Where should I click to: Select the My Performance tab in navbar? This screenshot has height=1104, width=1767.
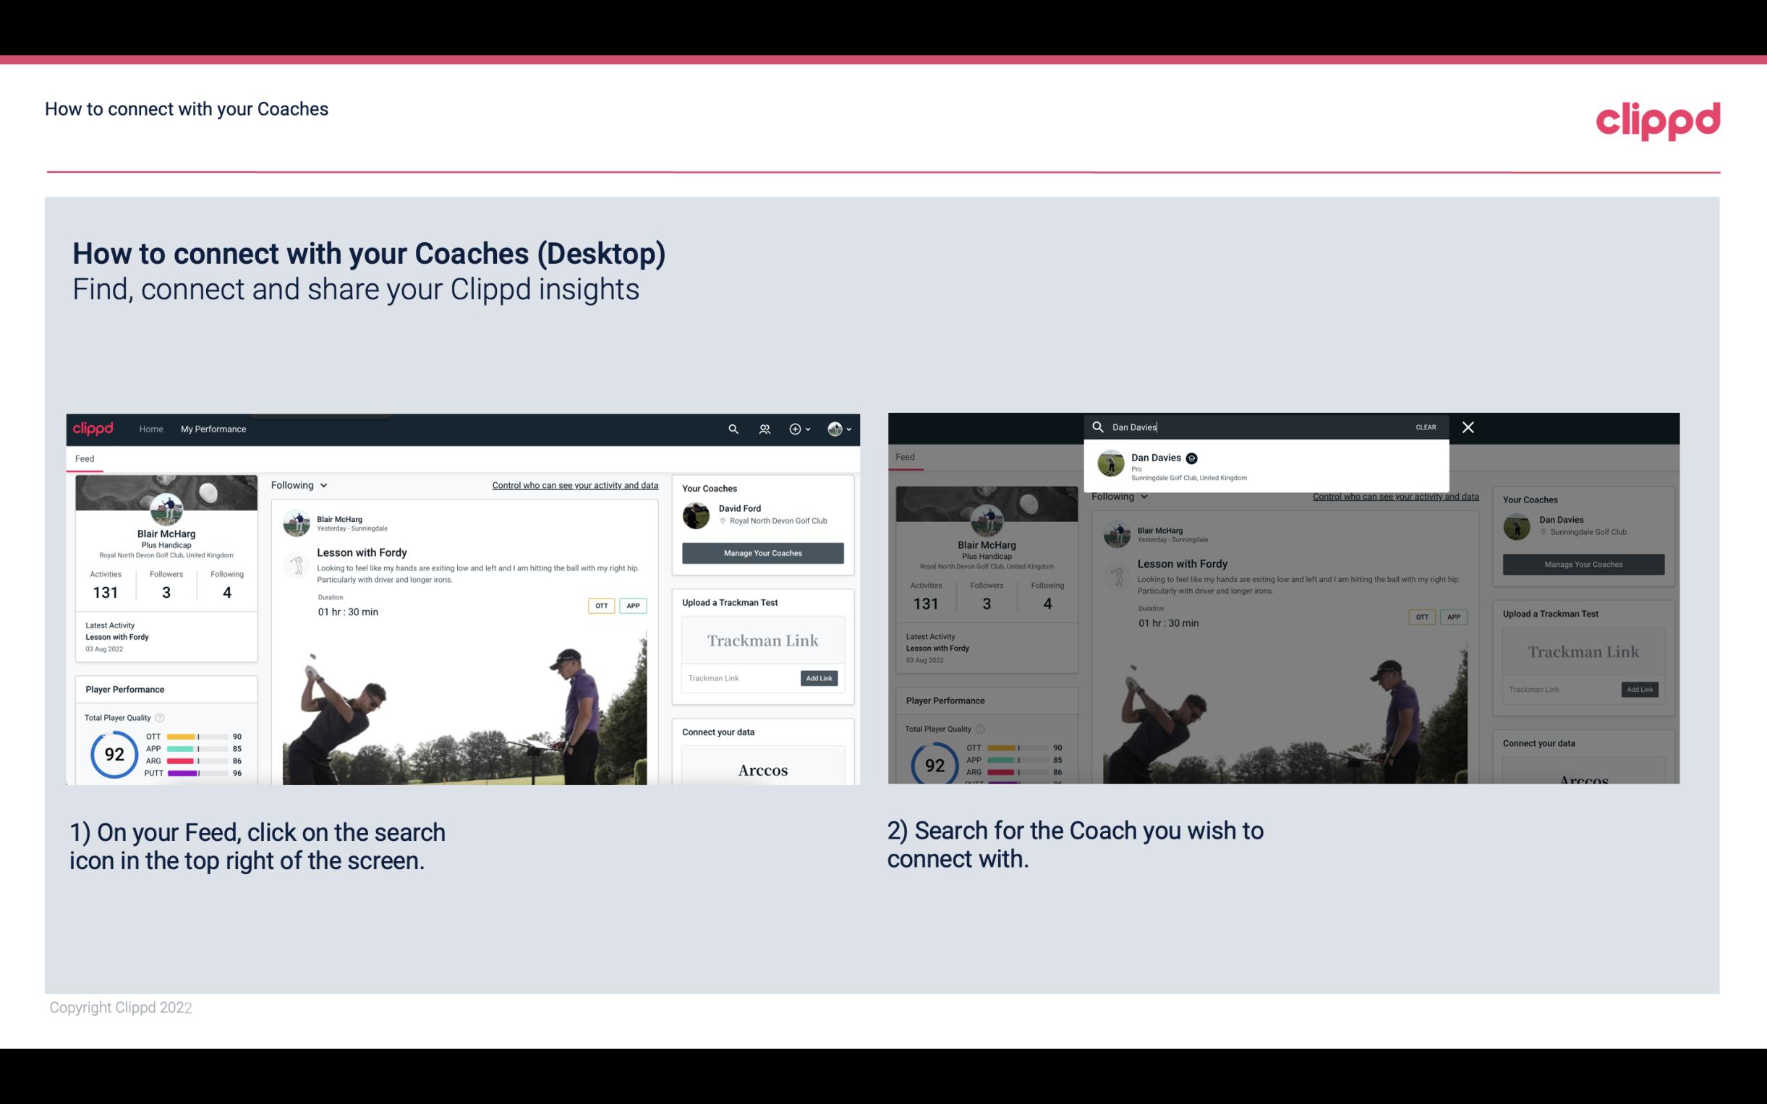click(213, 429)
